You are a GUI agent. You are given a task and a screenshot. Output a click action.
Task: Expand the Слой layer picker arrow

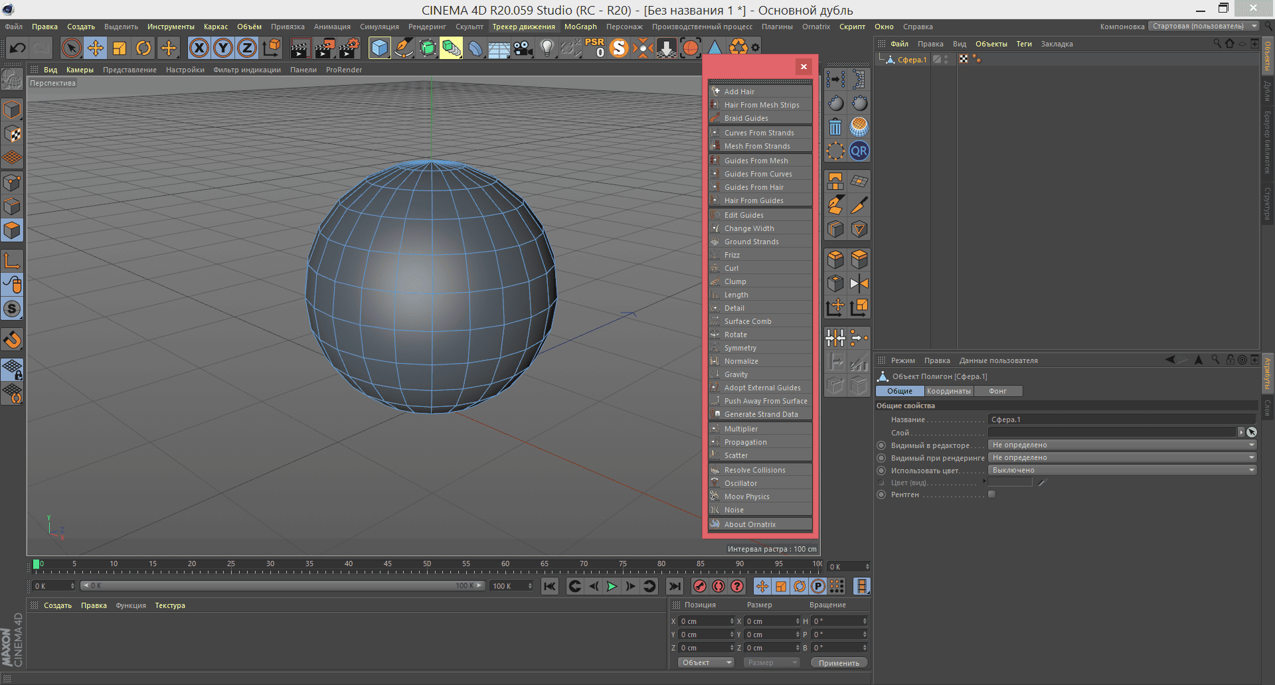pos(1240,432)
